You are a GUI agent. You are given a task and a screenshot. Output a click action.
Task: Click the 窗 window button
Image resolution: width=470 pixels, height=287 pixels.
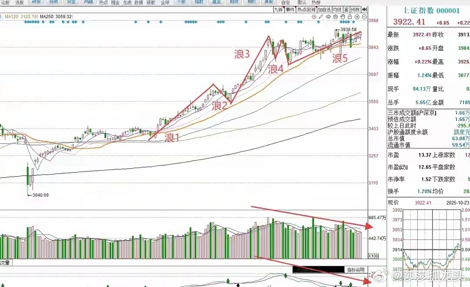(346, 10)
